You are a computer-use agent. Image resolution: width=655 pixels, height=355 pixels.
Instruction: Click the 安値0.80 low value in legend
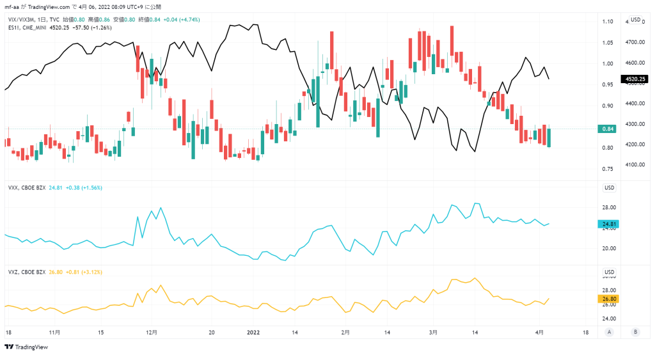[x=124, y=20]
